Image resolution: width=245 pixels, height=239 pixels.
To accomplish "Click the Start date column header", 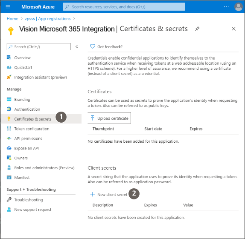I will tap(153, 129).
